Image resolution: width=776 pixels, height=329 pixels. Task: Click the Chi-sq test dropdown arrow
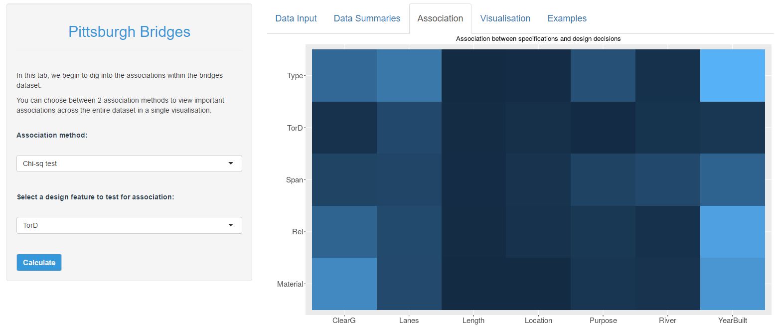tap(230, 164)
